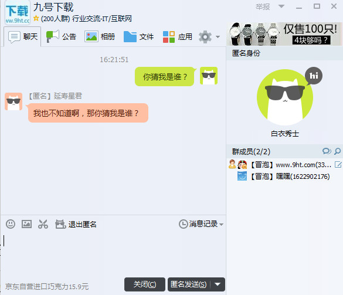Select member 嘿嘿(1622902176)

pyautogui.click(x=284, y=177)
